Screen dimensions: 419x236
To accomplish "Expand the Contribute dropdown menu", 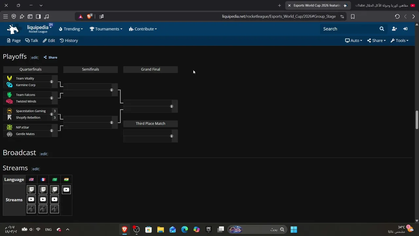I will click(x=143, y=29).
